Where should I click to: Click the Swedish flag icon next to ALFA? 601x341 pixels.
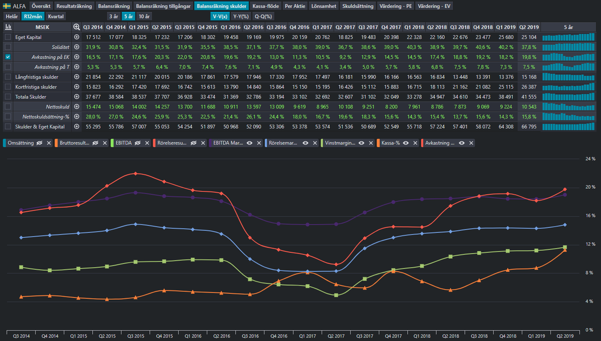7,6
